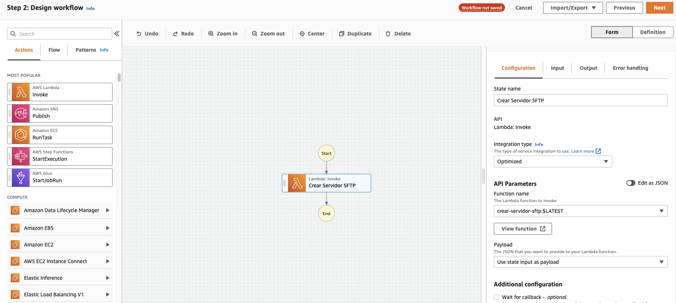Expand AWS EC2 Instance Connect arrow
676x303 pixels.
click(x=108, y=261)
